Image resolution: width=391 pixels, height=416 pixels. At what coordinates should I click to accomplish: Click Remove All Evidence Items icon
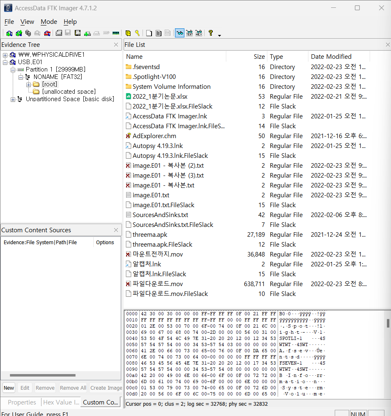(47, 33)
